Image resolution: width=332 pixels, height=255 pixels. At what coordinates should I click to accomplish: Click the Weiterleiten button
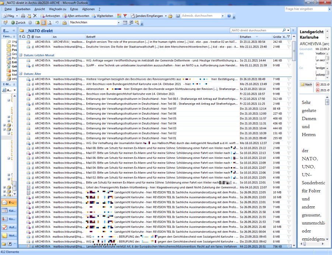click(102, 16)
